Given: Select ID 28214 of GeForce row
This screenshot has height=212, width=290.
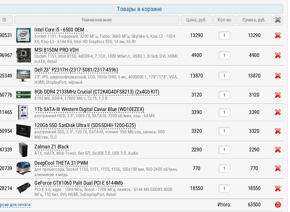Looking at the screenshot, I should click(6, 188).
